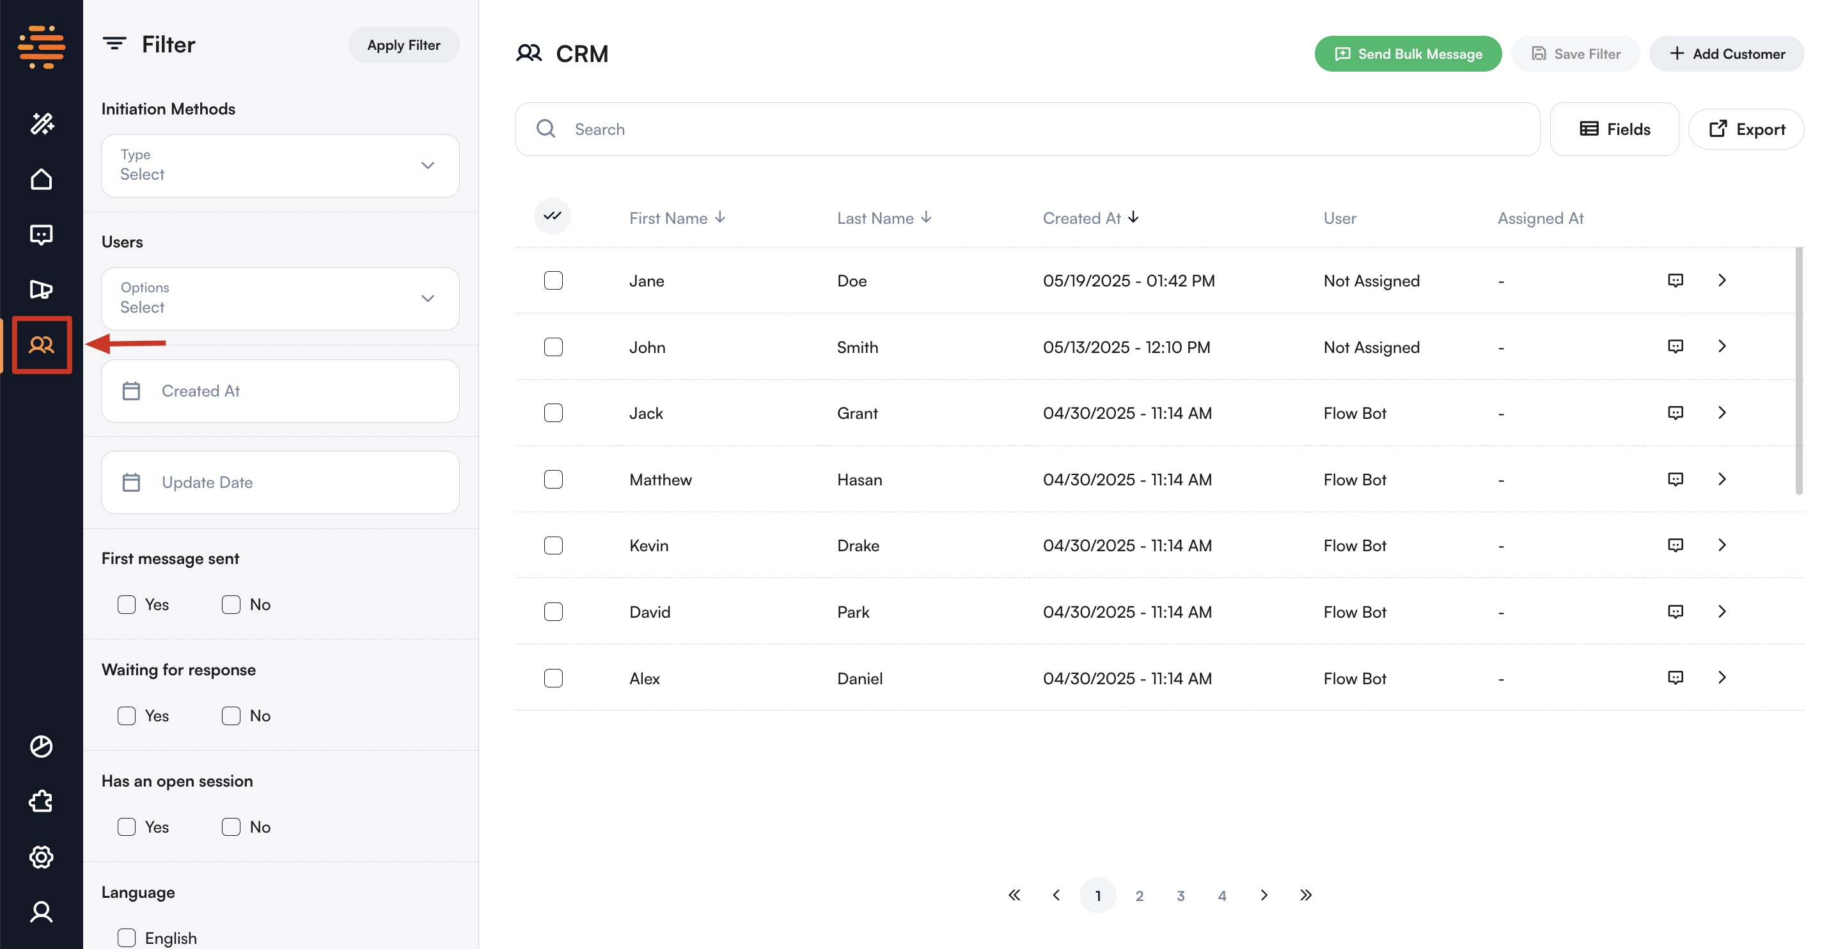Image resolution: width=1829 pixels, height=949 pixels.
Task: Select the home icon in the sidebar
Action: (x=41, y=179)
